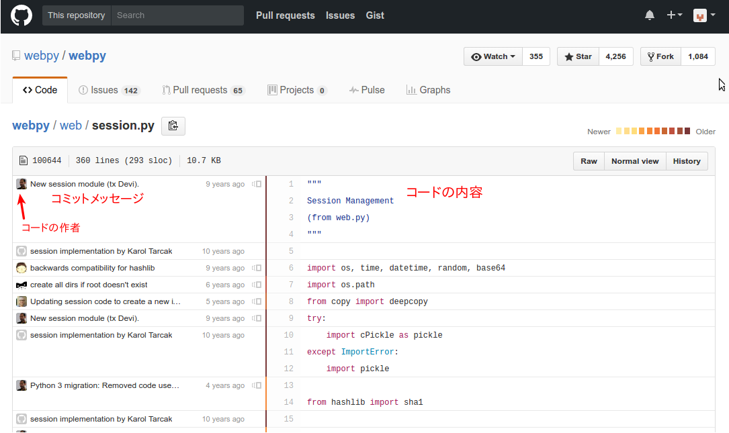729x433 pixels.
Task: Star the repository
Action: [578, 56]
